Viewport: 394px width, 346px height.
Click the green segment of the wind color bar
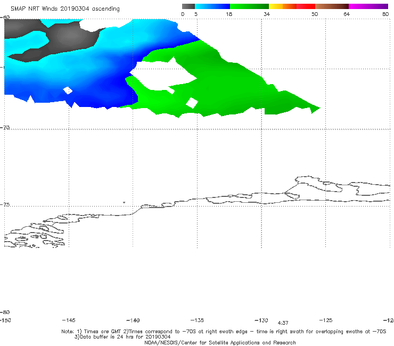point(249,6)
